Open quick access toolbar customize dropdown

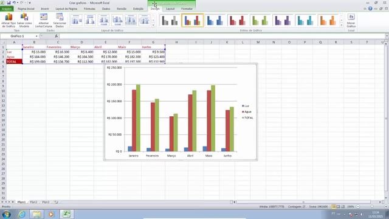pyautogui.click(x=30, y=3)
